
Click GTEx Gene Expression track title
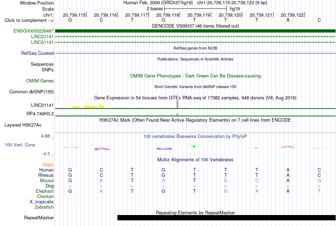[195, 98]
